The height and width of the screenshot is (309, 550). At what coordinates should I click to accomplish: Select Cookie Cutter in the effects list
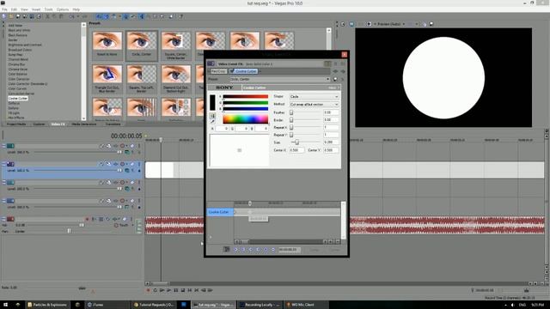18,99
